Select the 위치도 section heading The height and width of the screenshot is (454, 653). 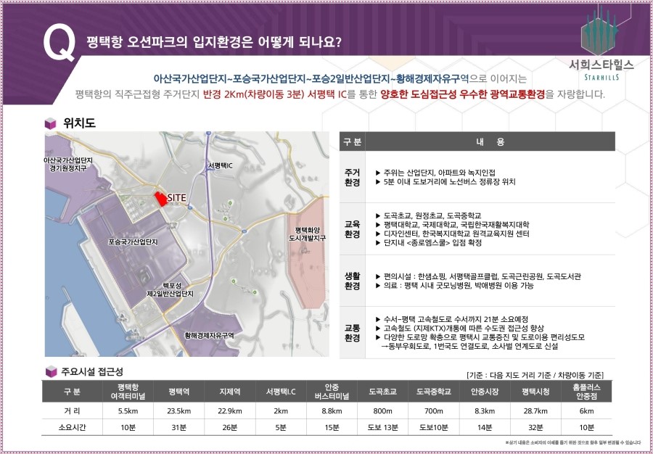[x=79, y=123]
